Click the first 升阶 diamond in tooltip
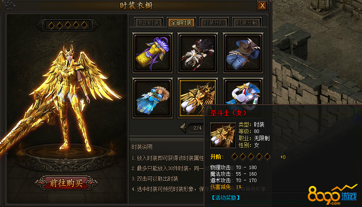362x207 pixels. click(x=234, y=157)
